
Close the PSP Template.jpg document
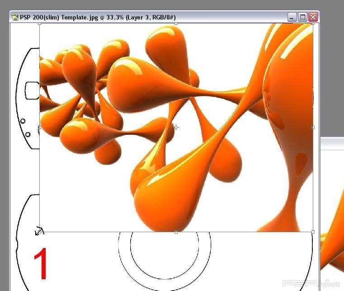pyautogui.click(x=313, y=17)
